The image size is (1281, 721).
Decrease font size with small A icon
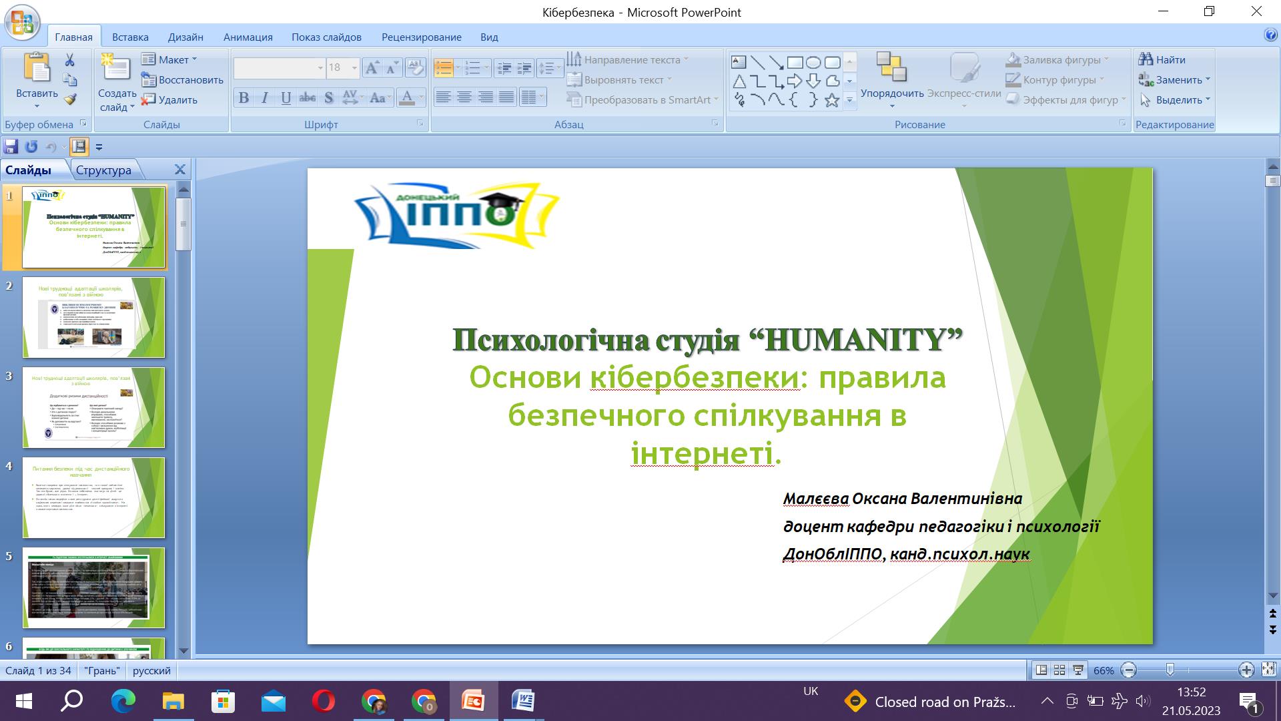pyautogui.click(x=392, y=67)
